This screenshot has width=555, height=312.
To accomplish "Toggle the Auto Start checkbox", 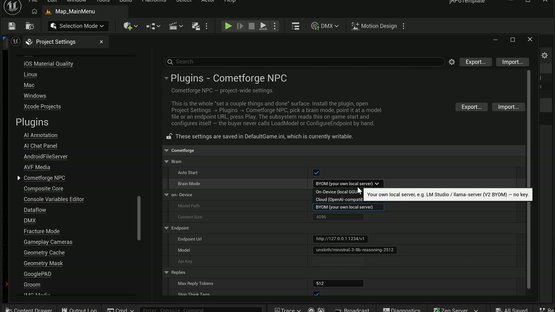I will 316,172.
